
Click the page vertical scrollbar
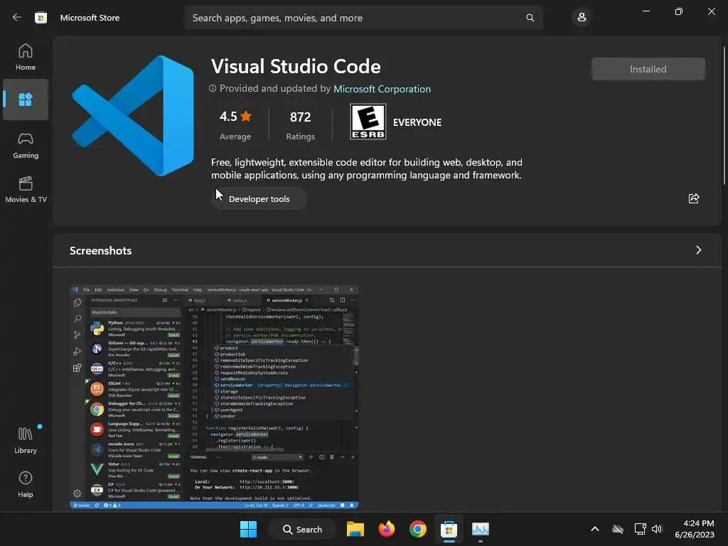point(724,116)
